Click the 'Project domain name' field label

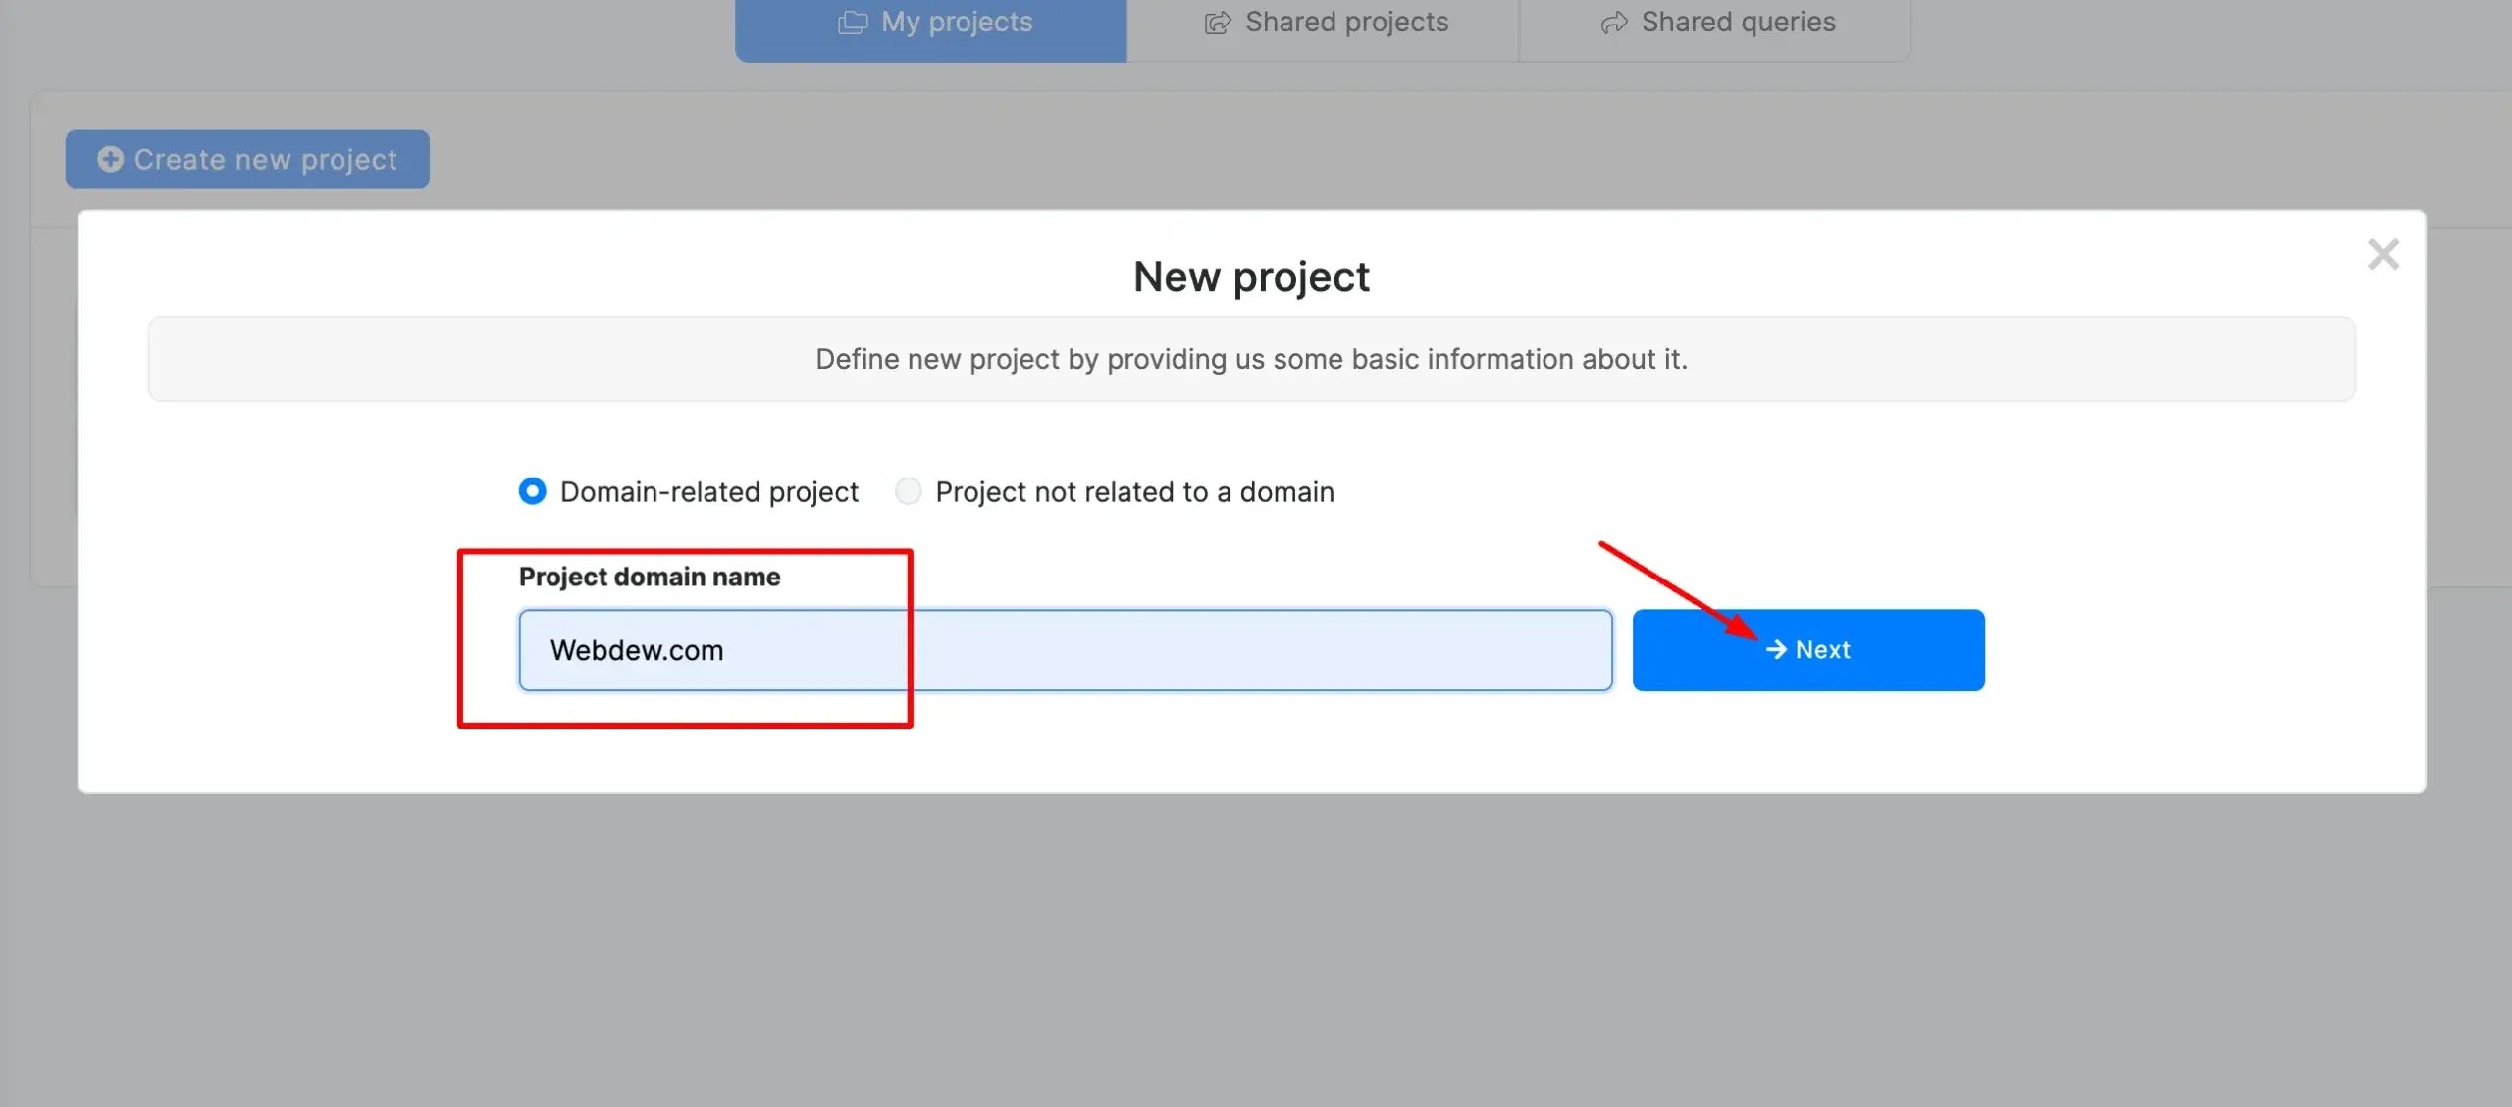(650, 577)
